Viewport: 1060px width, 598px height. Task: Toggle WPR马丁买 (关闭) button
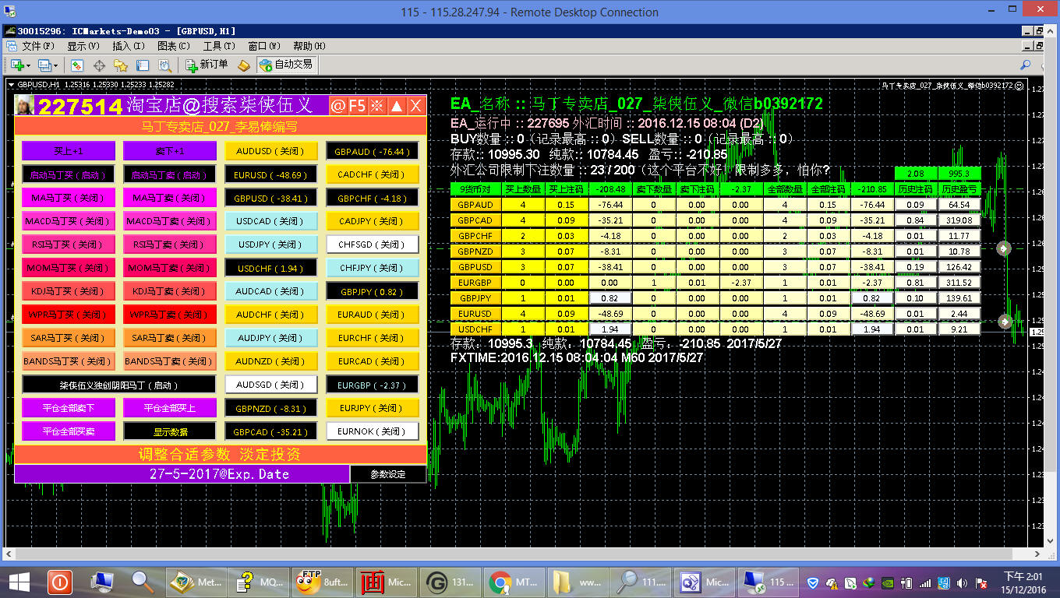coord(69,315)
